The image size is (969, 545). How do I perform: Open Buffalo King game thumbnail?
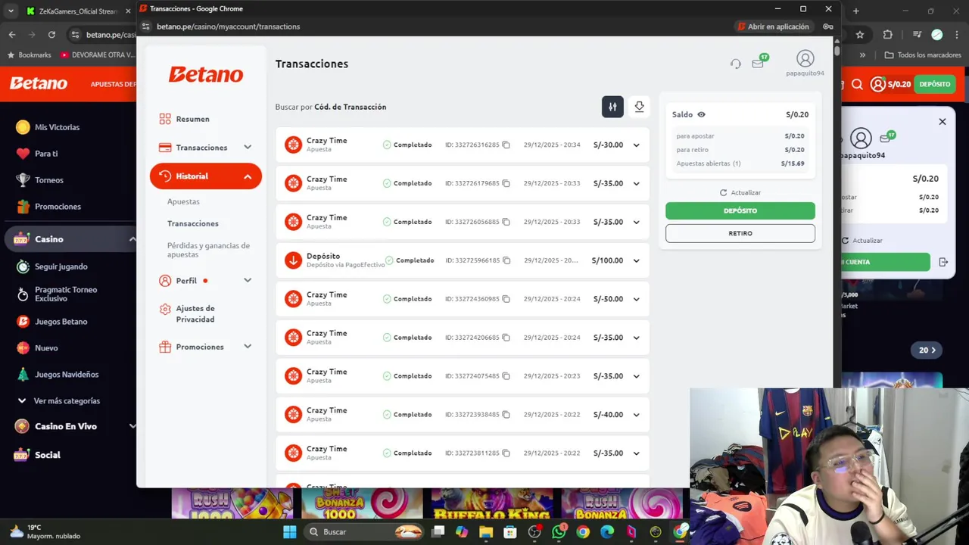pyautogui.click(x=492, y=504)
